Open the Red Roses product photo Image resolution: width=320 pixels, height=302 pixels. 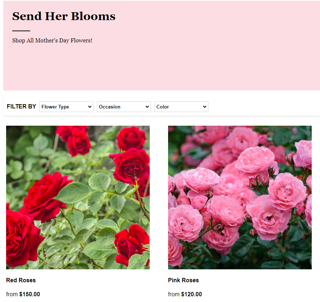tap(78, 197)
